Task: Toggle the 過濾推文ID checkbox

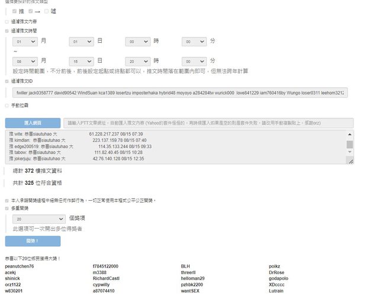Action: pos(7,81)
